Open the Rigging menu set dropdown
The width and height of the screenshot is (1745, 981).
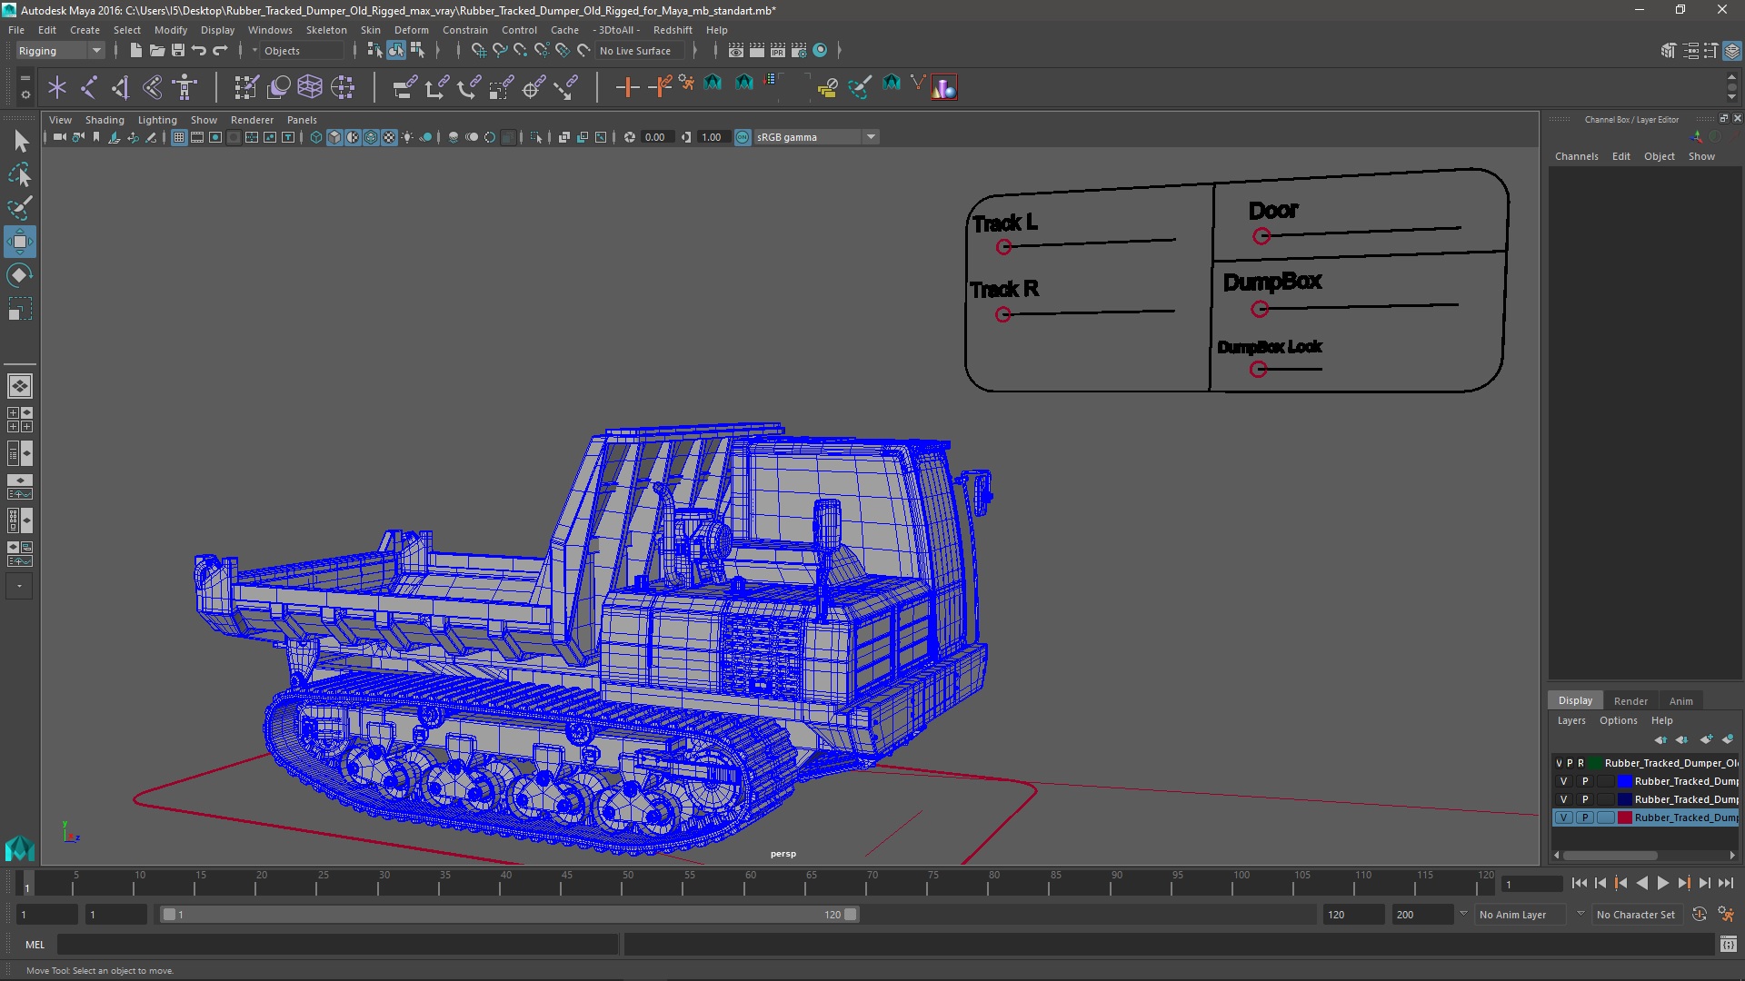(x=60, y=51)
